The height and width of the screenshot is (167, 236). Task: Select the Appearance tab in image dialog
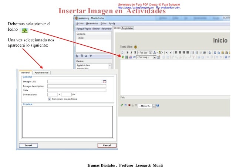tap(41, 72)
